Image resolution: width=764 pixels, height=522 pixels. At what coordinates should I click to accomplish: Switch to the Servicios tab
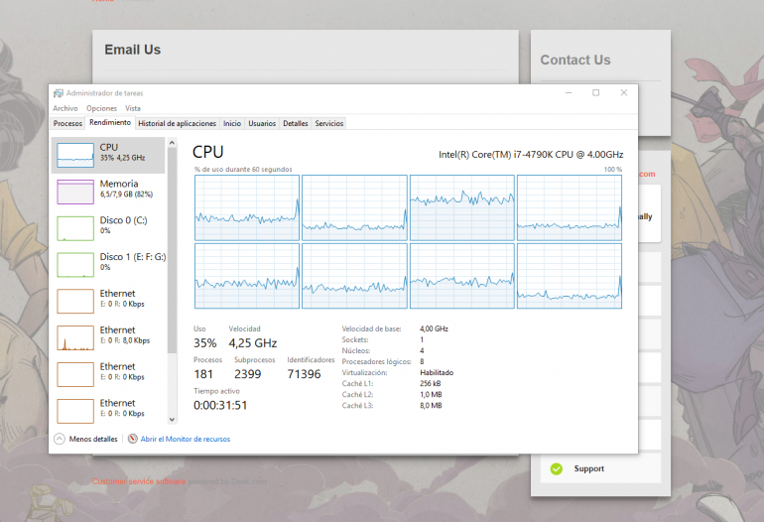328,123
